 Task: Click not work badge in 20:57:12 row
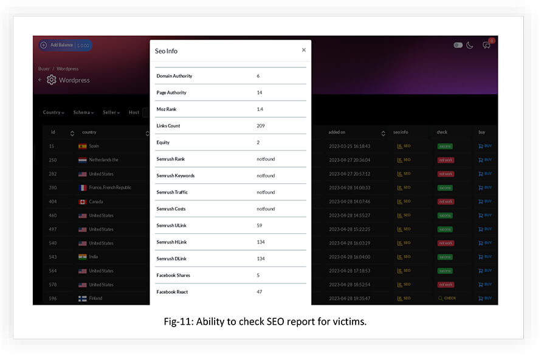pos(446,174)
